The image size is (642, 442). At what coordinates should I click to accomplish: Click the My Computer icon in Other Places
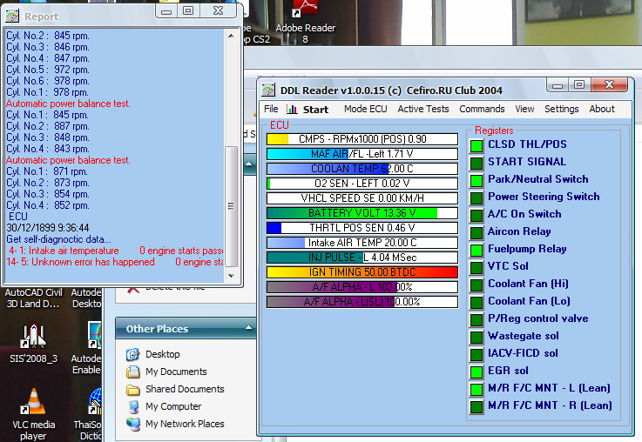tap(133, 406)
